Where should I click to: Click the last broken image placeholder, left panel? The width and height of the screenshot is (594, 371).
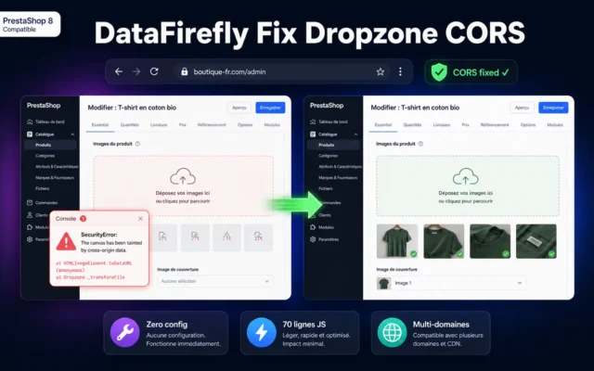pyautogui.click(x=258, y=237)
